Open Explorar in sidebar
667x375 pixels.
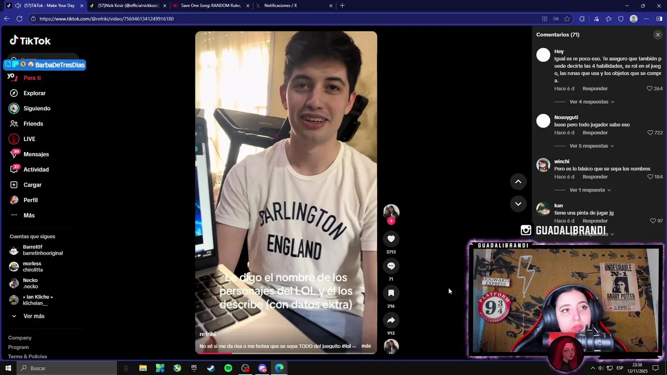[x=34, y=93]
